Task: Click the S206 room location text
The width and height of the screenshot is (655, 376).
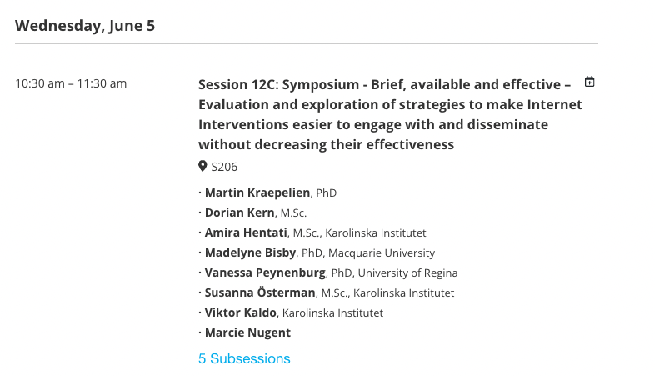Action: point(224,167)
